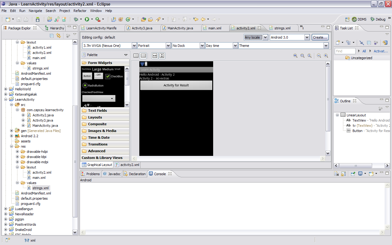Viewport: 392px width, 245px height.
Task: Open the No Dock dropdown
Action: (188, 46)
